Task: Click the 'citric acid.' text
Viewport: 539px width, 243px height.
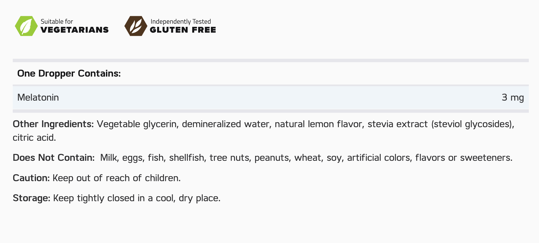Action: [34, 138]
